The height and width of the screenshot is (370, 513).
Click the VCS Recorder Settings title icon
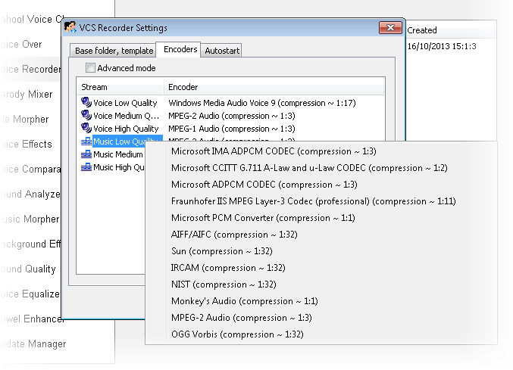point(70,27)
